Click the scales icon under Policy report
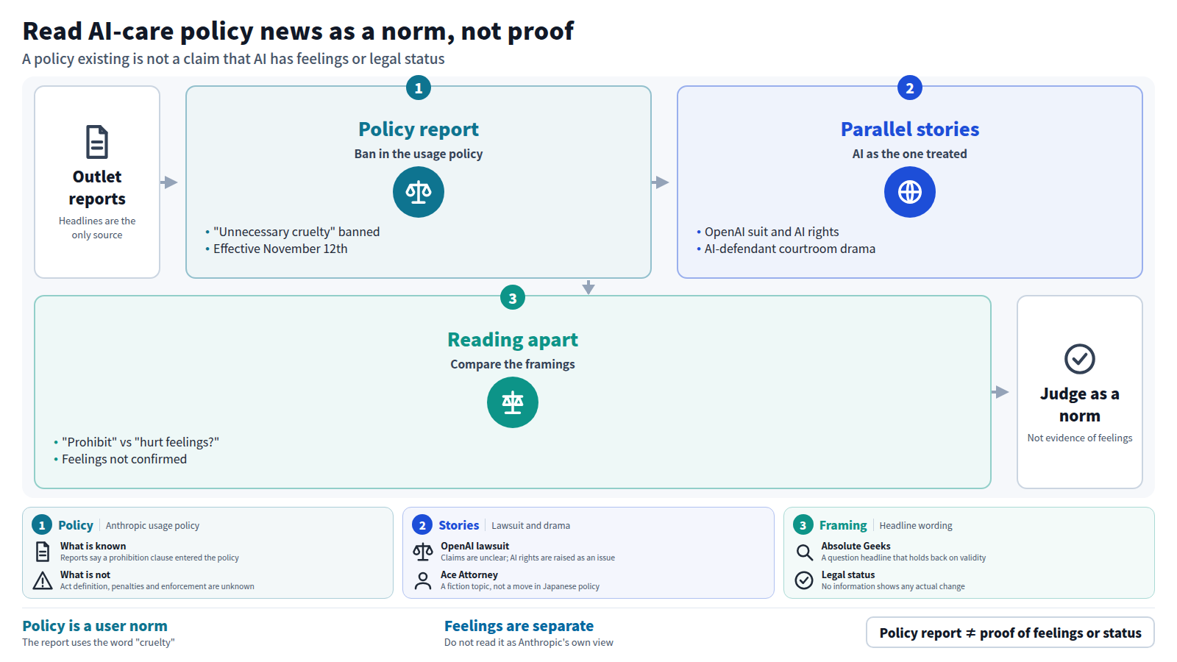The image size is (1177, 662). 419,192
